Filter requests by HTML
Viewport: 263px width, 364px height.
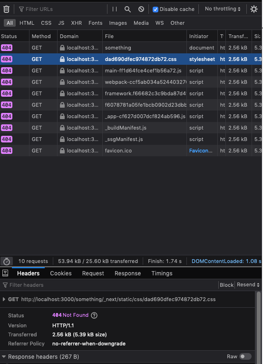pos(27,23)
